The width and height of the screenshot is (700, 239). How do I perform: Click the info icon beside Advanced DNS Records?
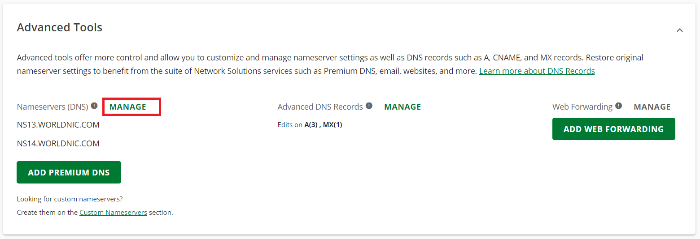click(x=369, y=106)
